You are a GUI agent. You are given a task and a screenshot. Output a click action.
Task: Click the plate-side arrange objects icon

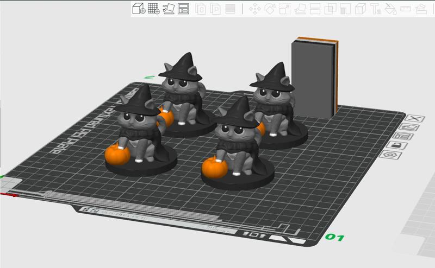[403, 136]
